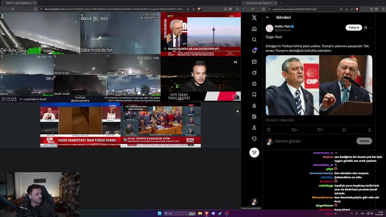386x217 pixels.
Task: Close the X Politic Türk tab
Action: tap(276, 3)
